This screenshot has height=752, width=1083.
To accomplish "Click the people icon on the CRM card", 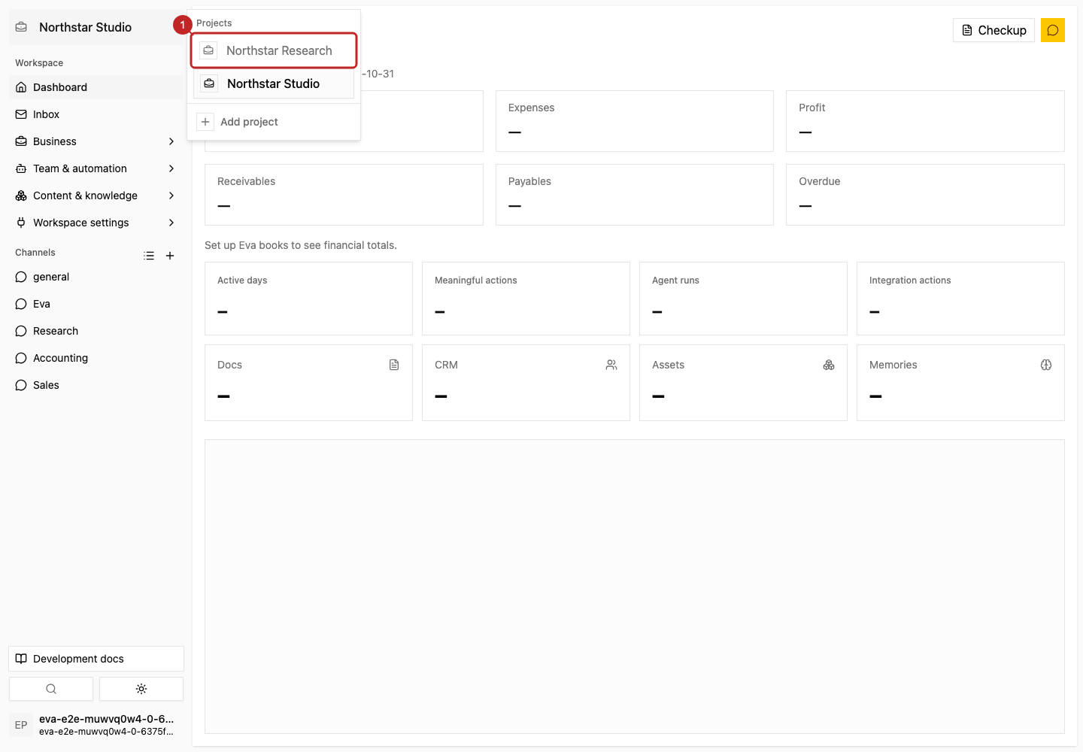I will tap(611, 365).
